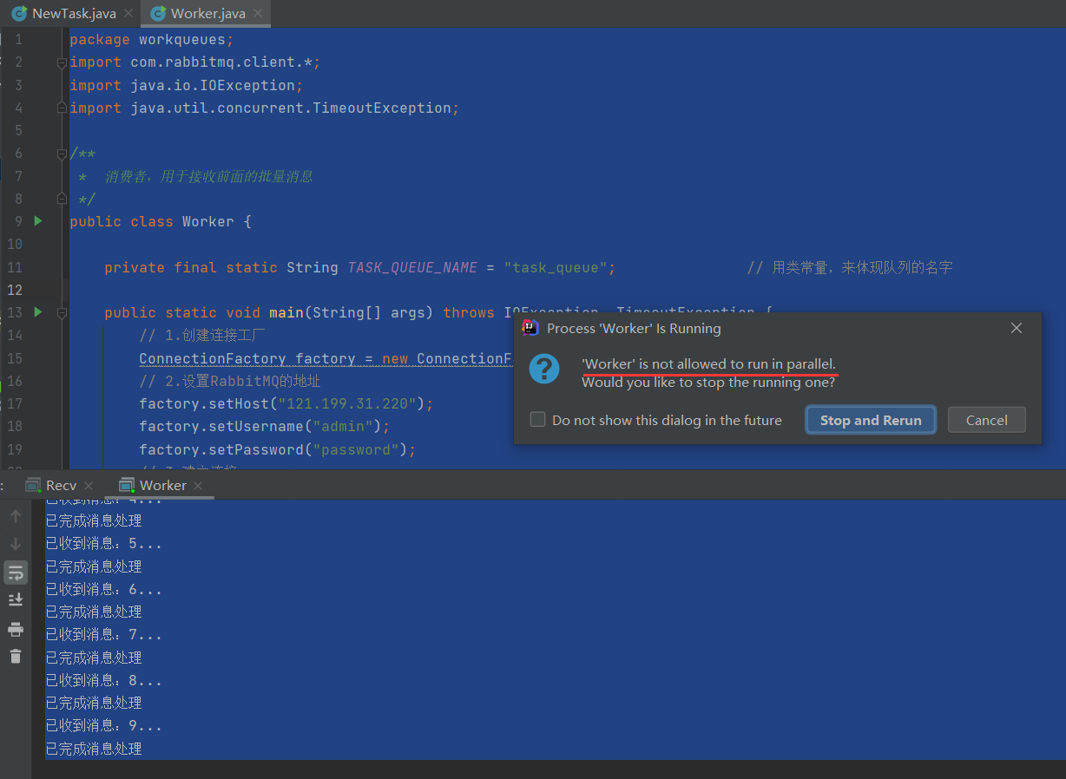Switch to the NewTask.java editor tab
Image resolution: width=1066 pixels, height=779 pixels.
[64, 13]
